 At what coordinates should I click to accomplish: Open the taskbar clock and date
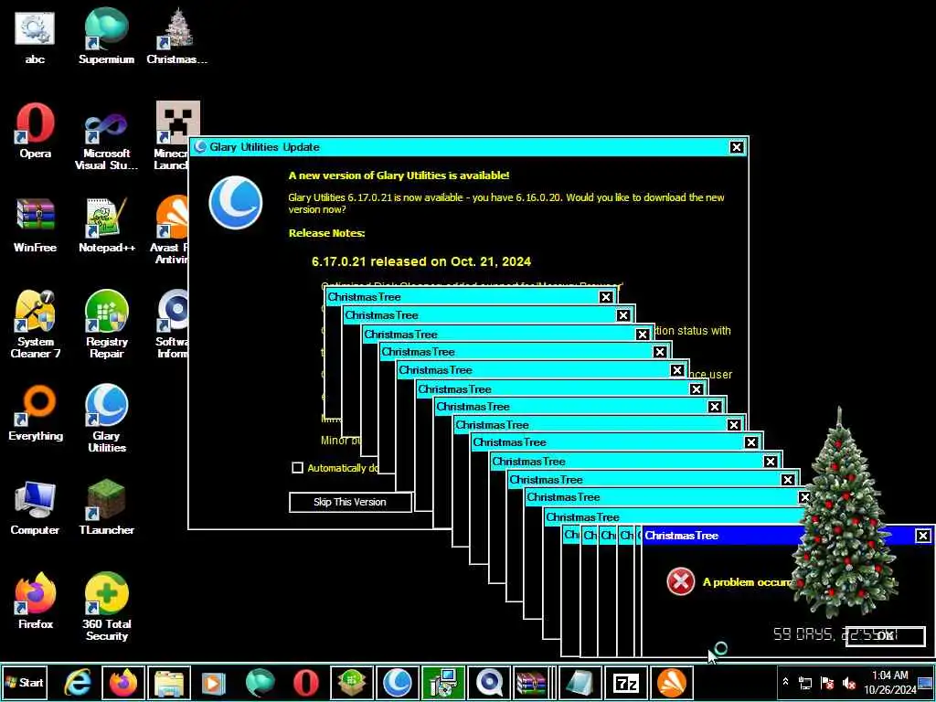pyautogui.click(x=890, y=682)
